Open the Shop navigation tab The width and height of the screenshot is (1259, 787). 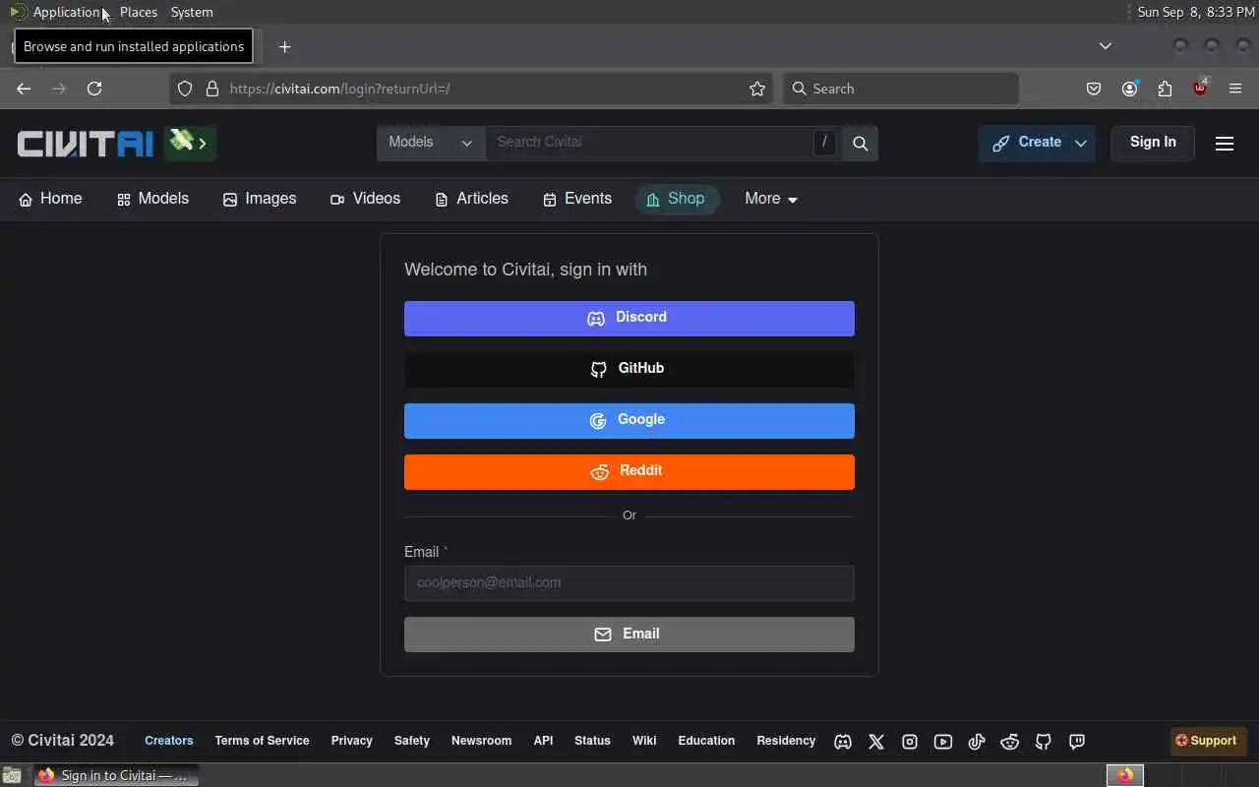[677, 199]
